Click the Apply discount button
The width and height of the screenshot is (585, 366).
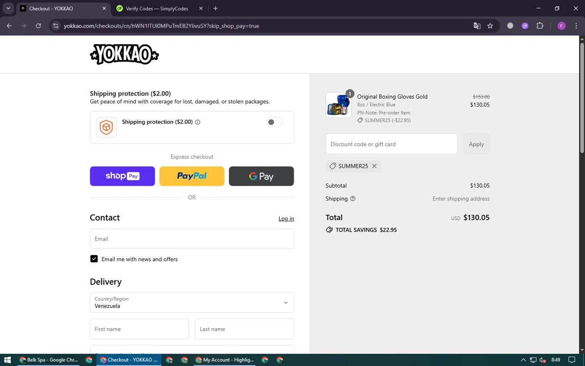click(x=476, y=144)
